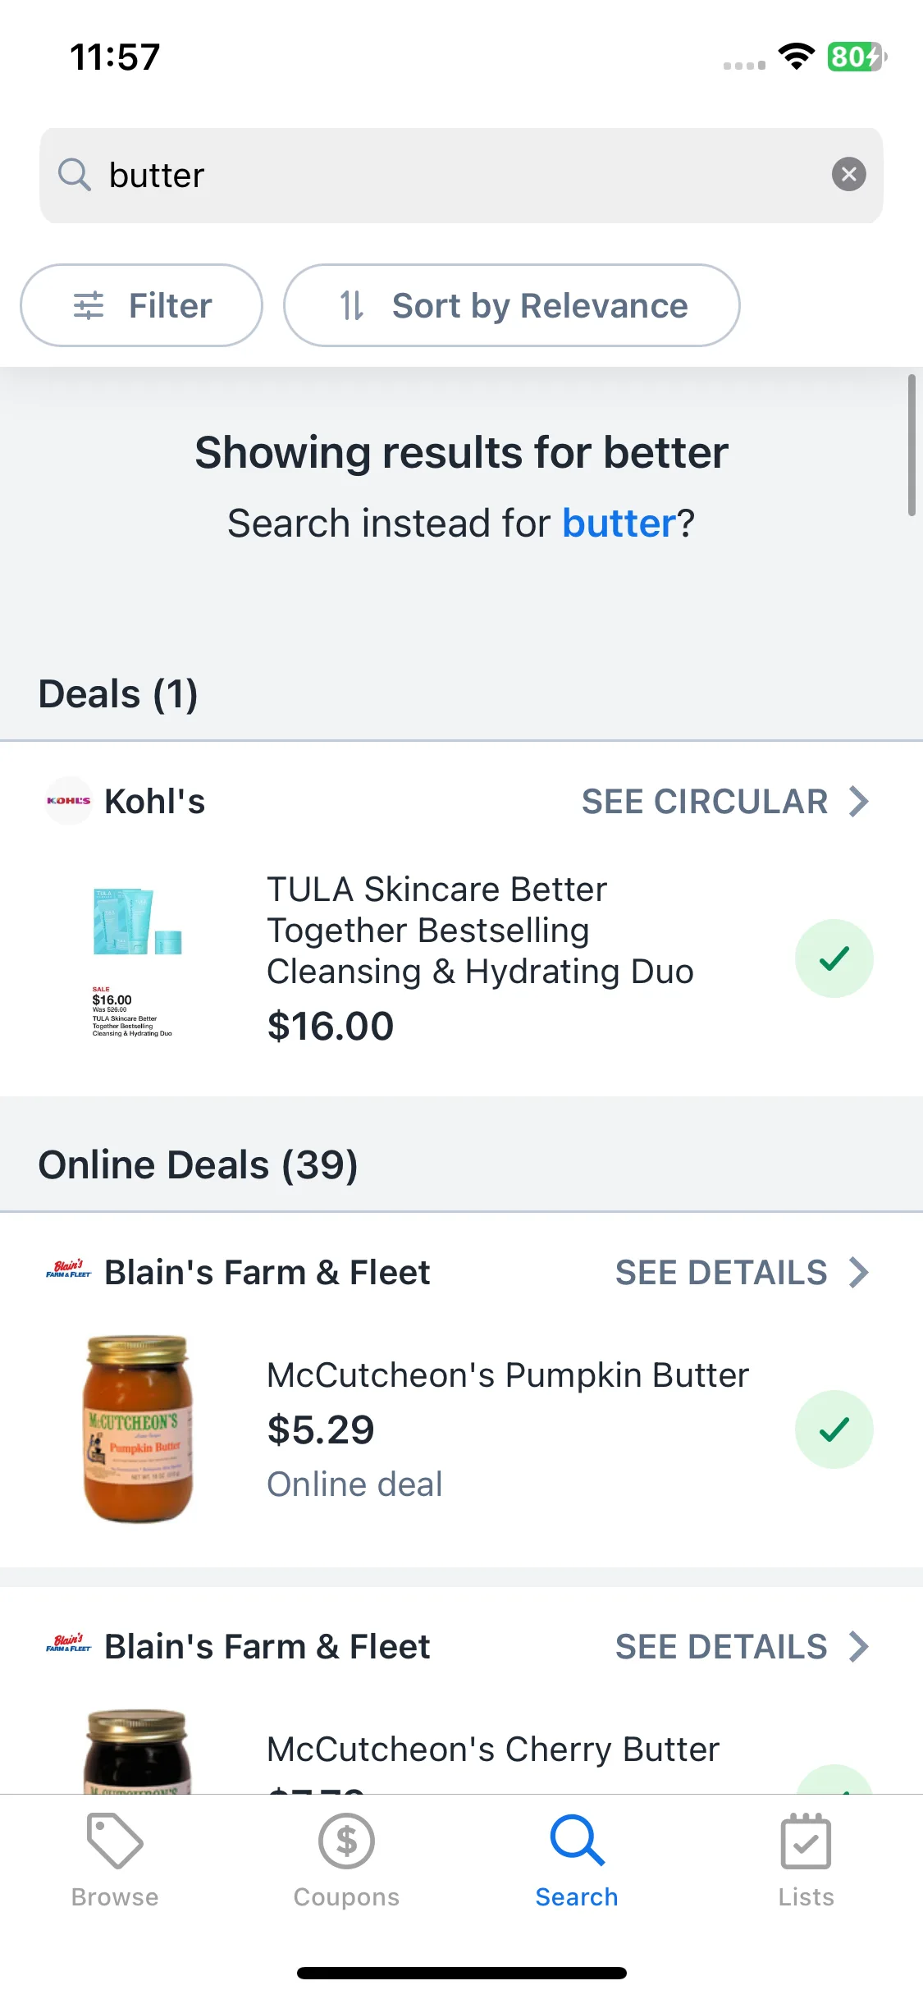Tap Blain's Farm & Fleet logo above Cherry Butter
The height and width of the screenshot is (1999, 923).
point(68,1644)
